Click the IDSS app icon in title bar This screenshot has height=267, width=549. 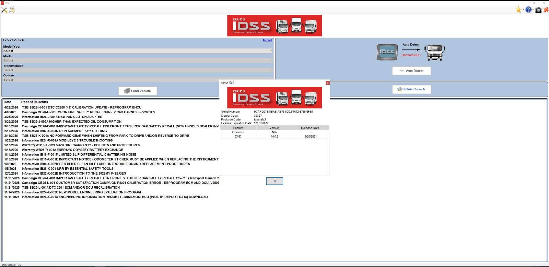tap(2, 3)
